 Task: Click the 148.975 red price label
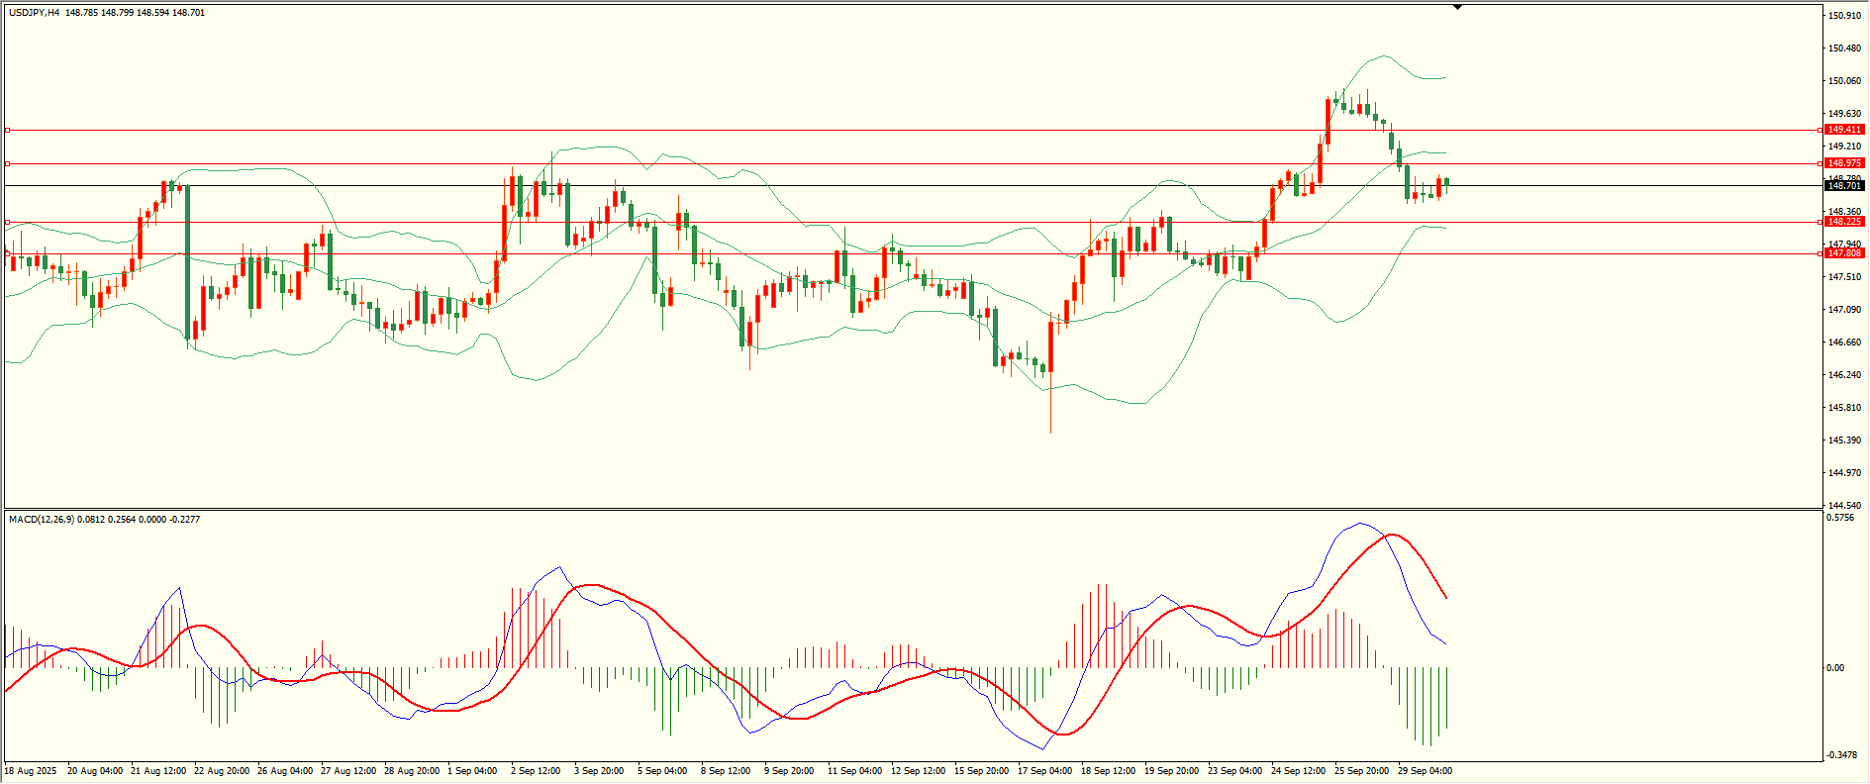pos(1844,163)
